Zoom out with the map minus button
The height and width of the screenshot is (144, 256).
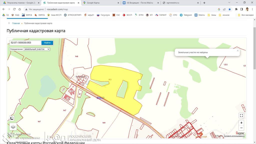[241, 128]
